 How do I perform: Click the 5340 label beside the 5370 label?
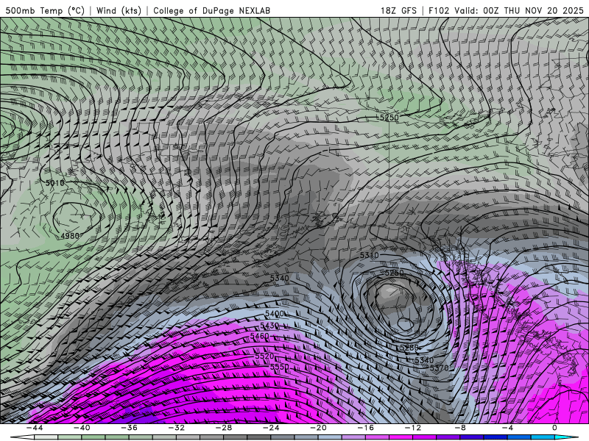(424, 360)
